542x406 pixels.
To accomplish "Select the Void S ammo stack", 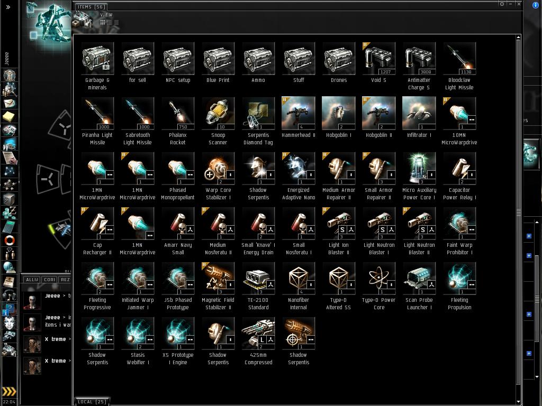I will coord(379,62).
